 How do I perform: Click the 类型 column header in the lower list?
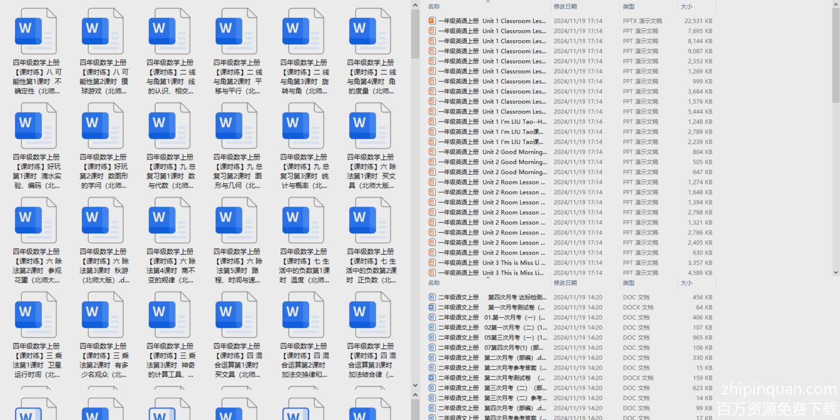point(628,283)
